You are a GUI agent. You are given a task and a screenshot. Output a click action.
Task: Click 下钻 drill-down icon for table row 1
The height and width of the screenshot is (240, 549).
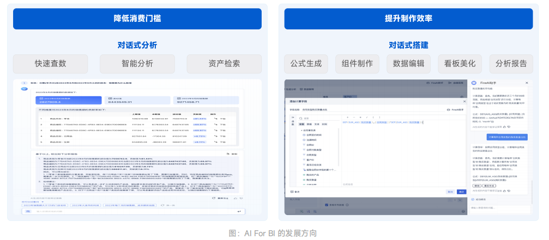(x=216, y=119)
